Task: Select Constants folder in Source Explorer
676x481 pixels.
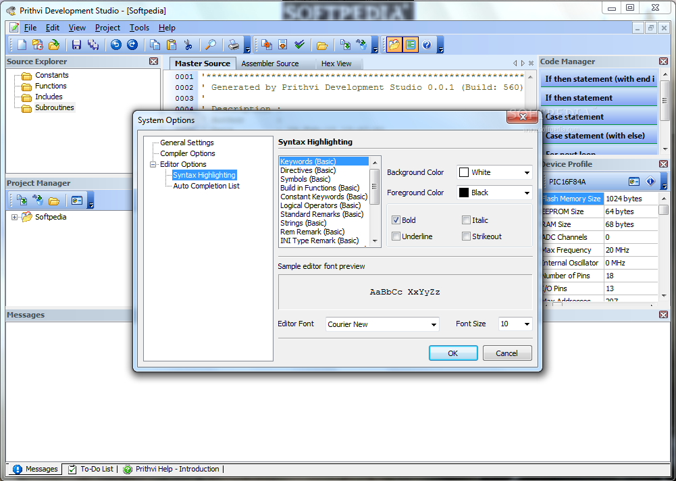Action: (52, 75)
